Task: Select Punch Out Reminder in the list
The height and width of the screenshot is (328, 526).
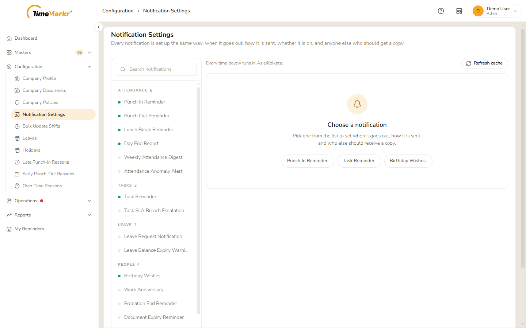Action: (x=154, y=116)
